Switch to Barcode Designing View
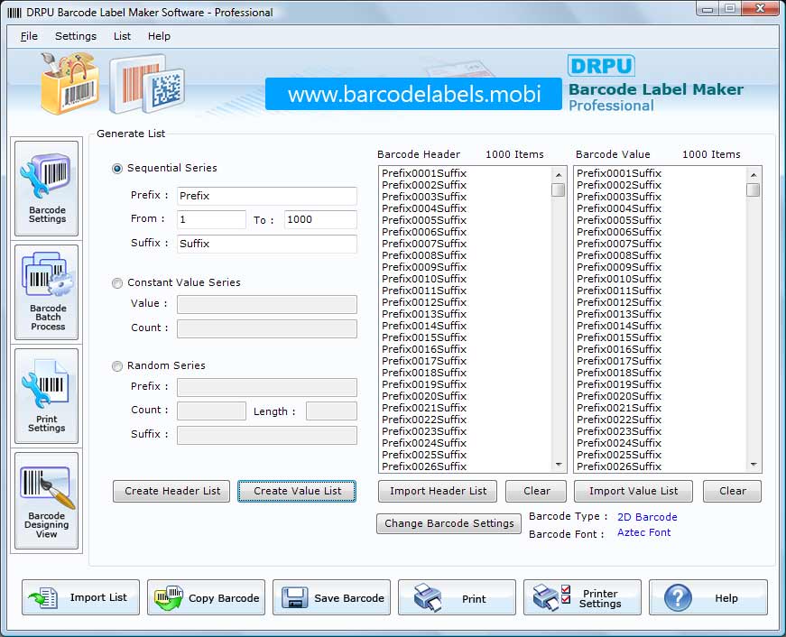This screenshot has width=786, height=637. click(x=47, y=500)
